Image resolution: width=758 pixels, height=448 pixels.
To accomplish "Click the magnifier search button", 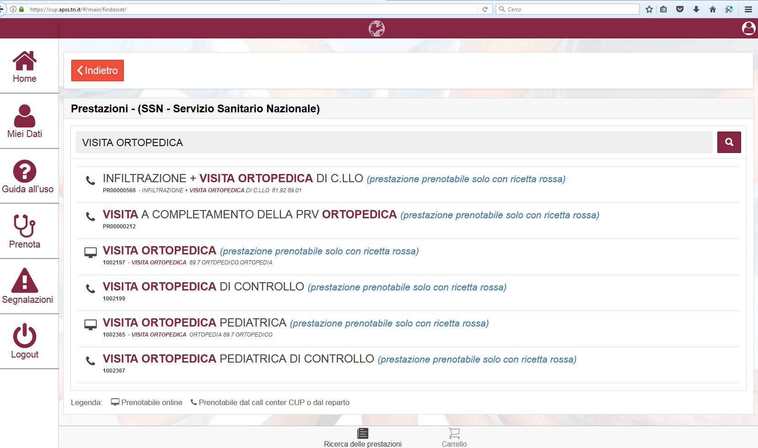I will tap(729, 142).
